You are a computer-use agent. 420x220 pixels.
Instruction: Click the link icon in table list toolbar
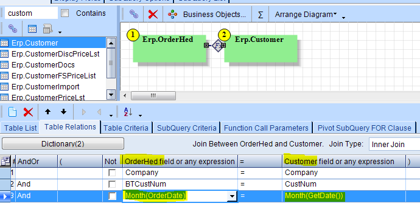tap(13, 29)
